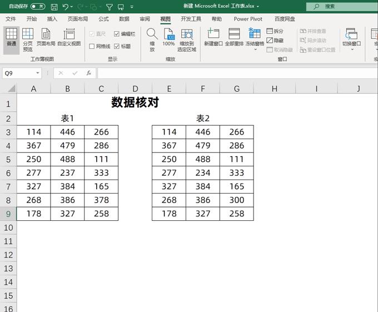Select cell with title 数据核对
Screen dimensions: 378x312
coord(135,102)
